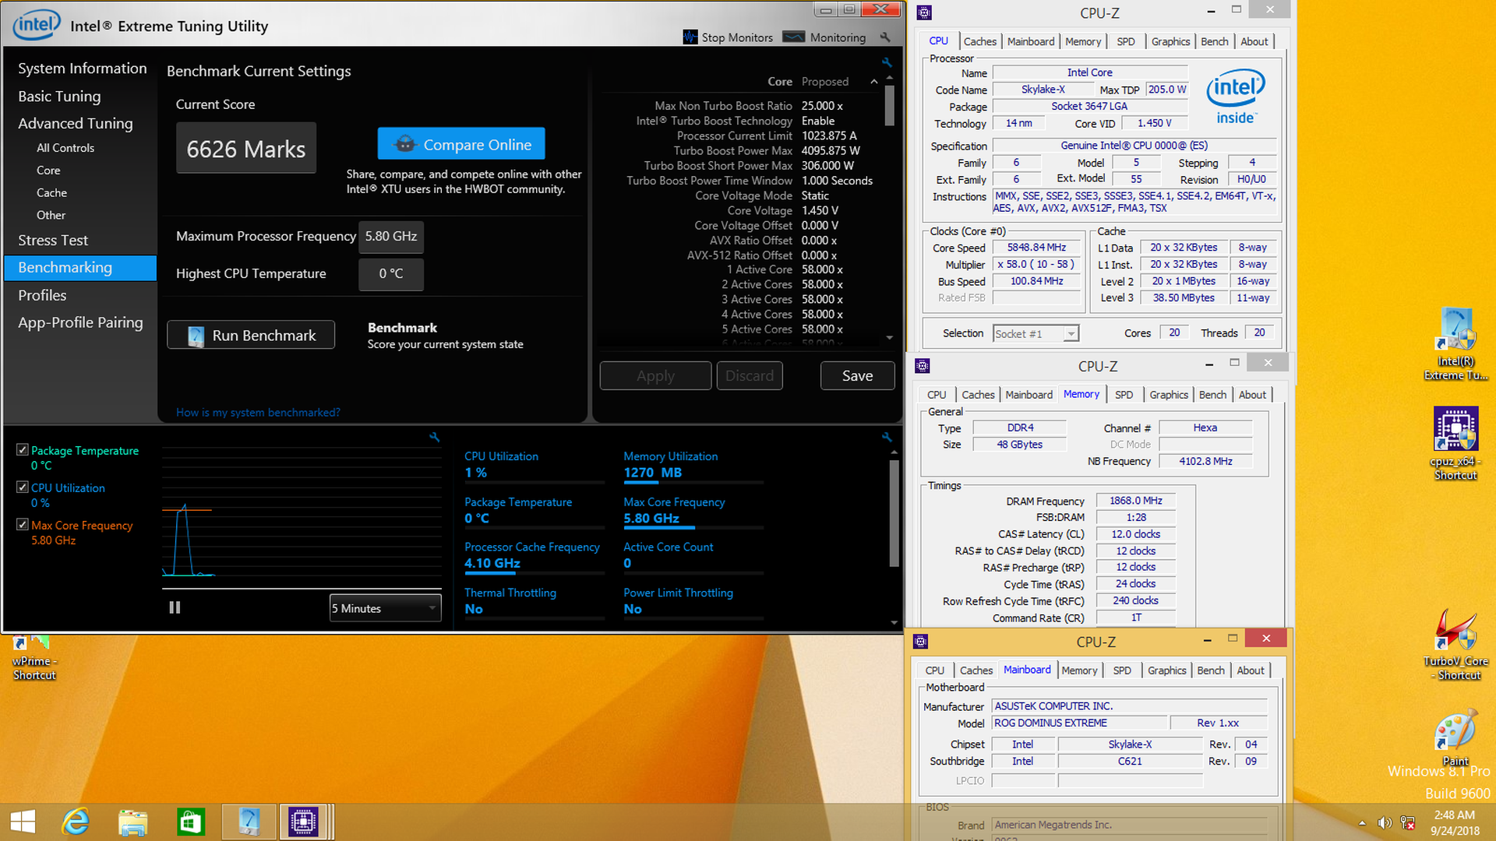Click the scroll-down arrow of settings list
Viewport: 1496px width, 841px height.
point(889,338)
